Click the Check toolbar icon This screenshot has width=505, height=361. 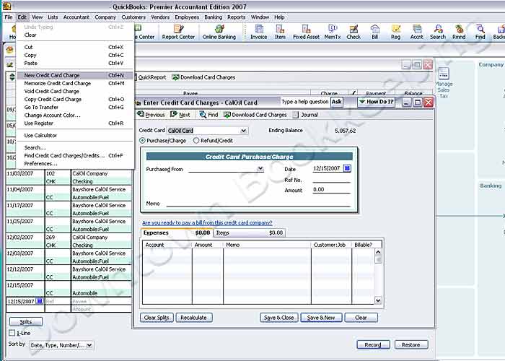pos(353,32)
